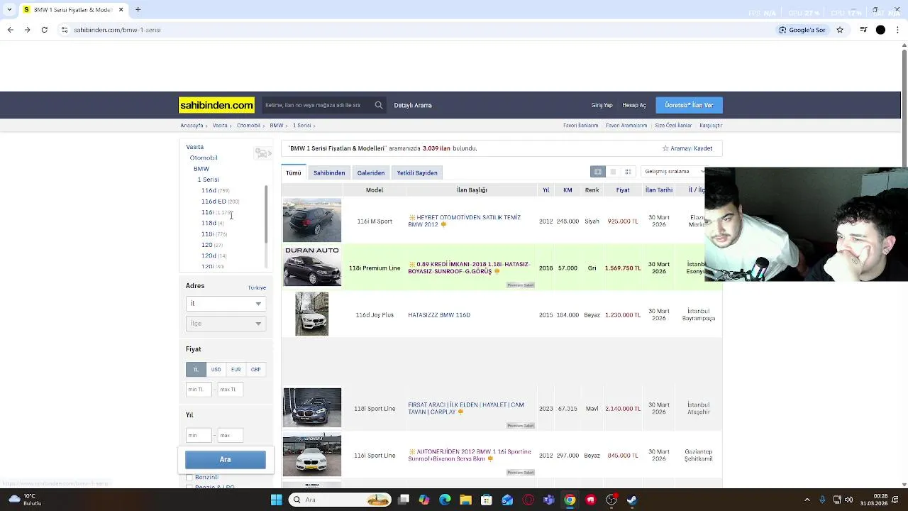Click the max TL price field
The image size is (908, 511).
[x=230, y=389]
